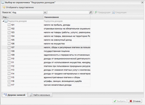Click the item icon for code 112
The image size is (145, 105).
click(x=9, y=66)
